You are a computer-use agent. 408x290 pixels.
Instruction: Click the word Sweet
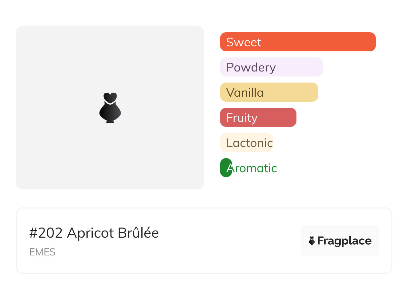coord(244,42)
